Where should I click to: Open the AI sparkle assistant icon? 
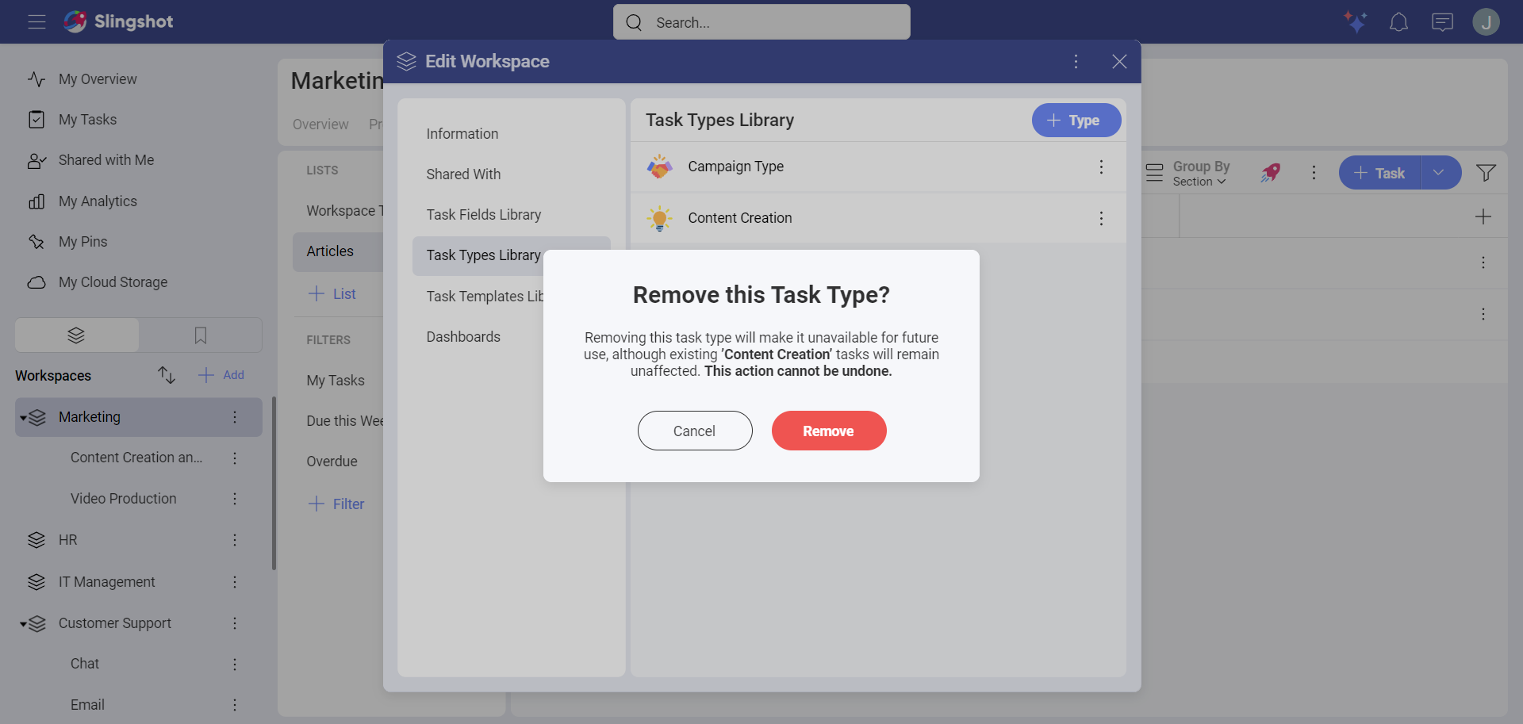pyautogui.click(x=1355, y=21)
